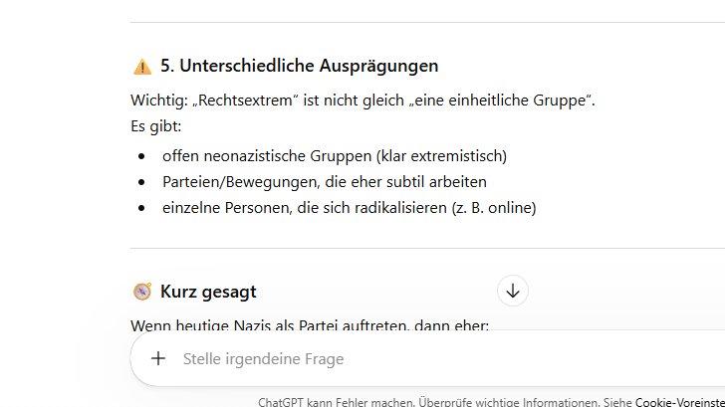The width and height of the screenshot is (725, 407).
Task: Click the disclaimer 'ChatGPT kann Fehler machen'
Action: tap(337, 402)
